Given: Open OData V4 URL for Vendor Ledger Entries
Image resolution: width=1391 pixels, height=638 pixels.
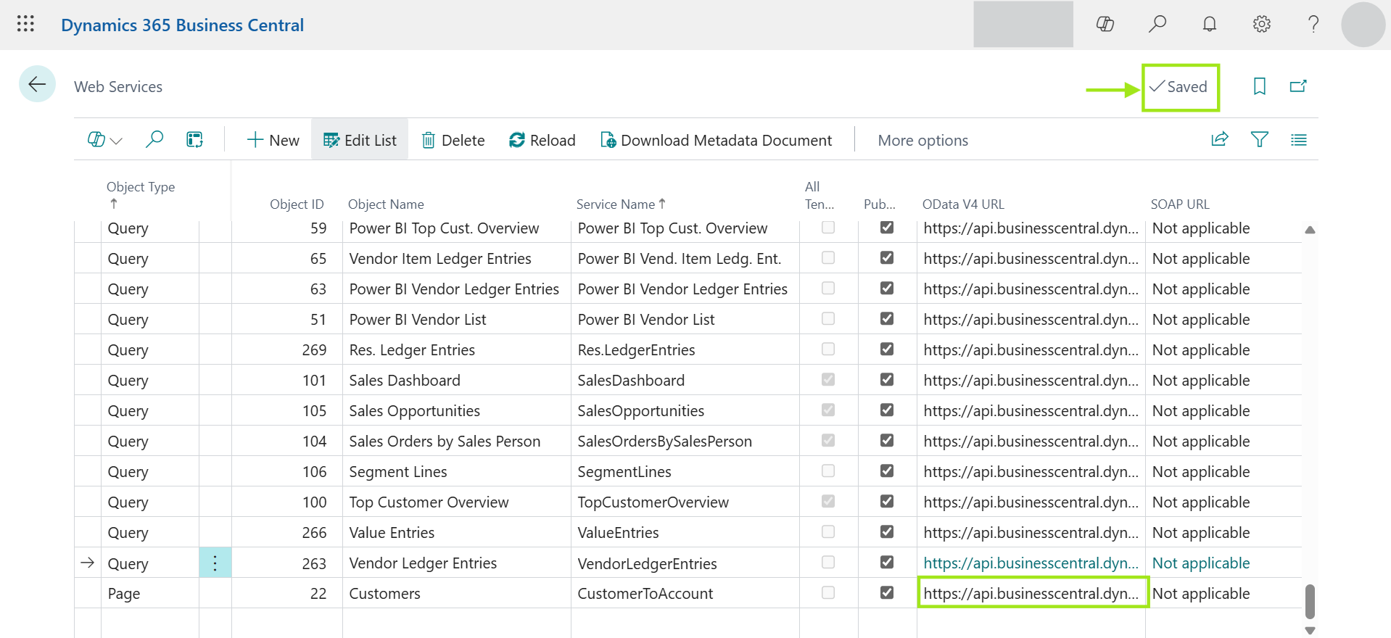Looking at the screenshot, I should click(x=1030, y=563).
